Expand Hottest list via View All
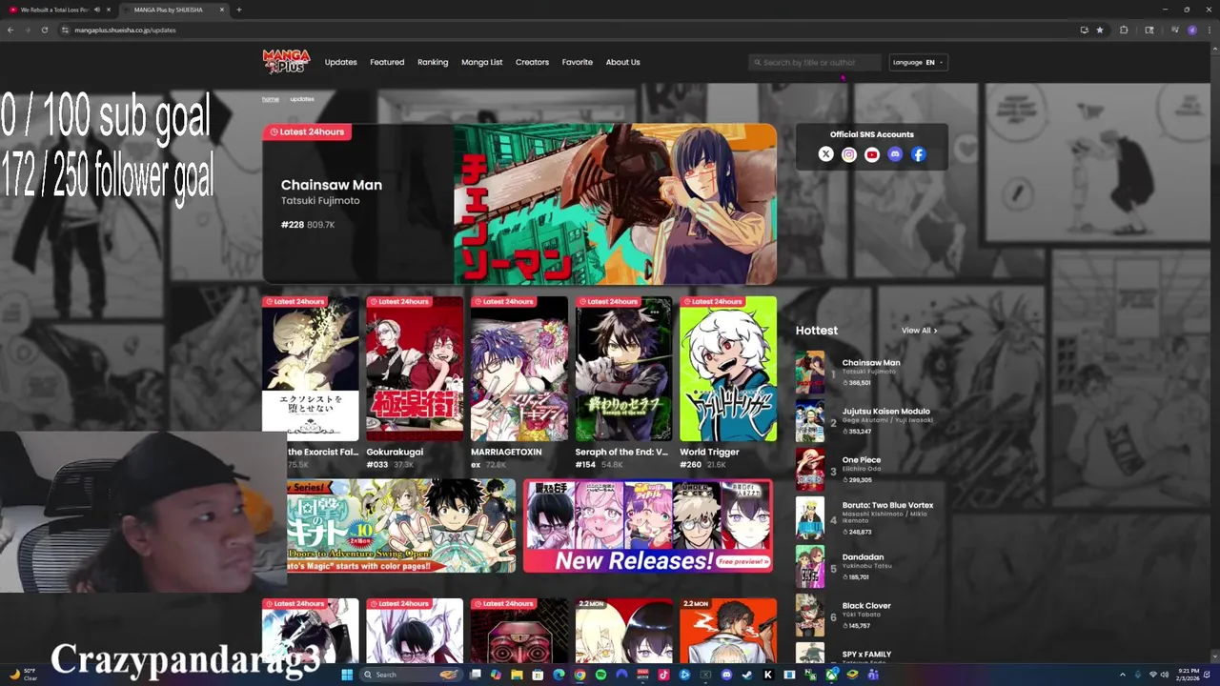This screenshot has width=1220, height=686. point(919,331)
